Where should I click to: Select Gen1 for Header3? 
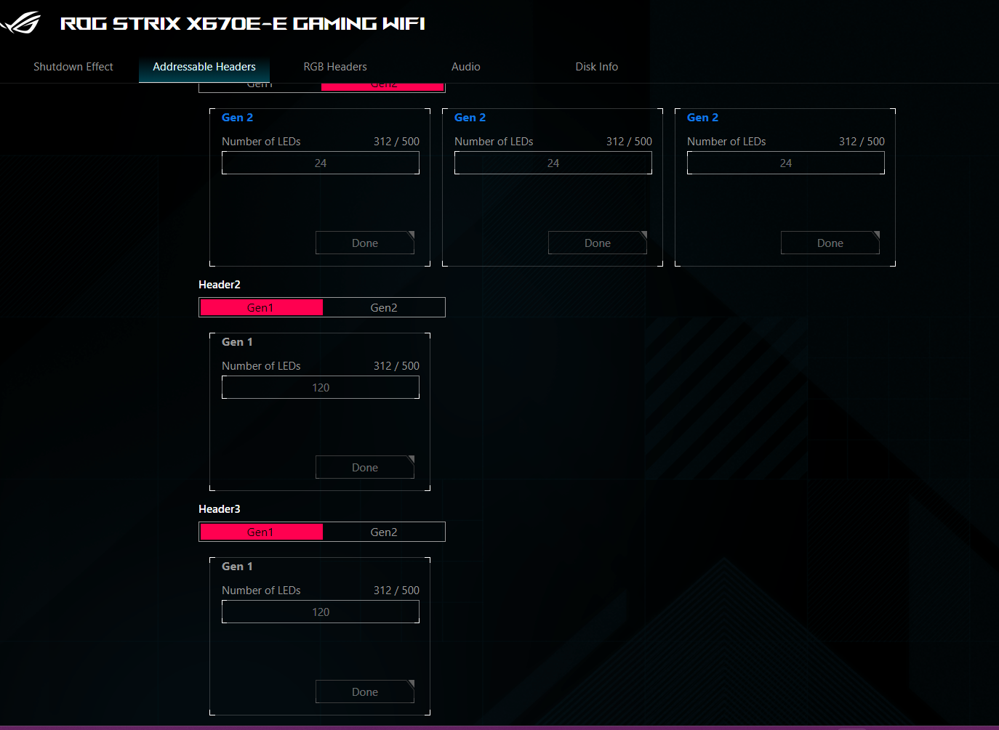261,532
